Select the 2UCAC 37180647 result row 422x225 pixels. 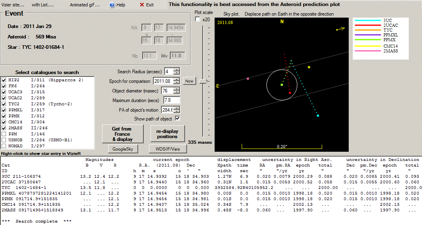(210, 182)
